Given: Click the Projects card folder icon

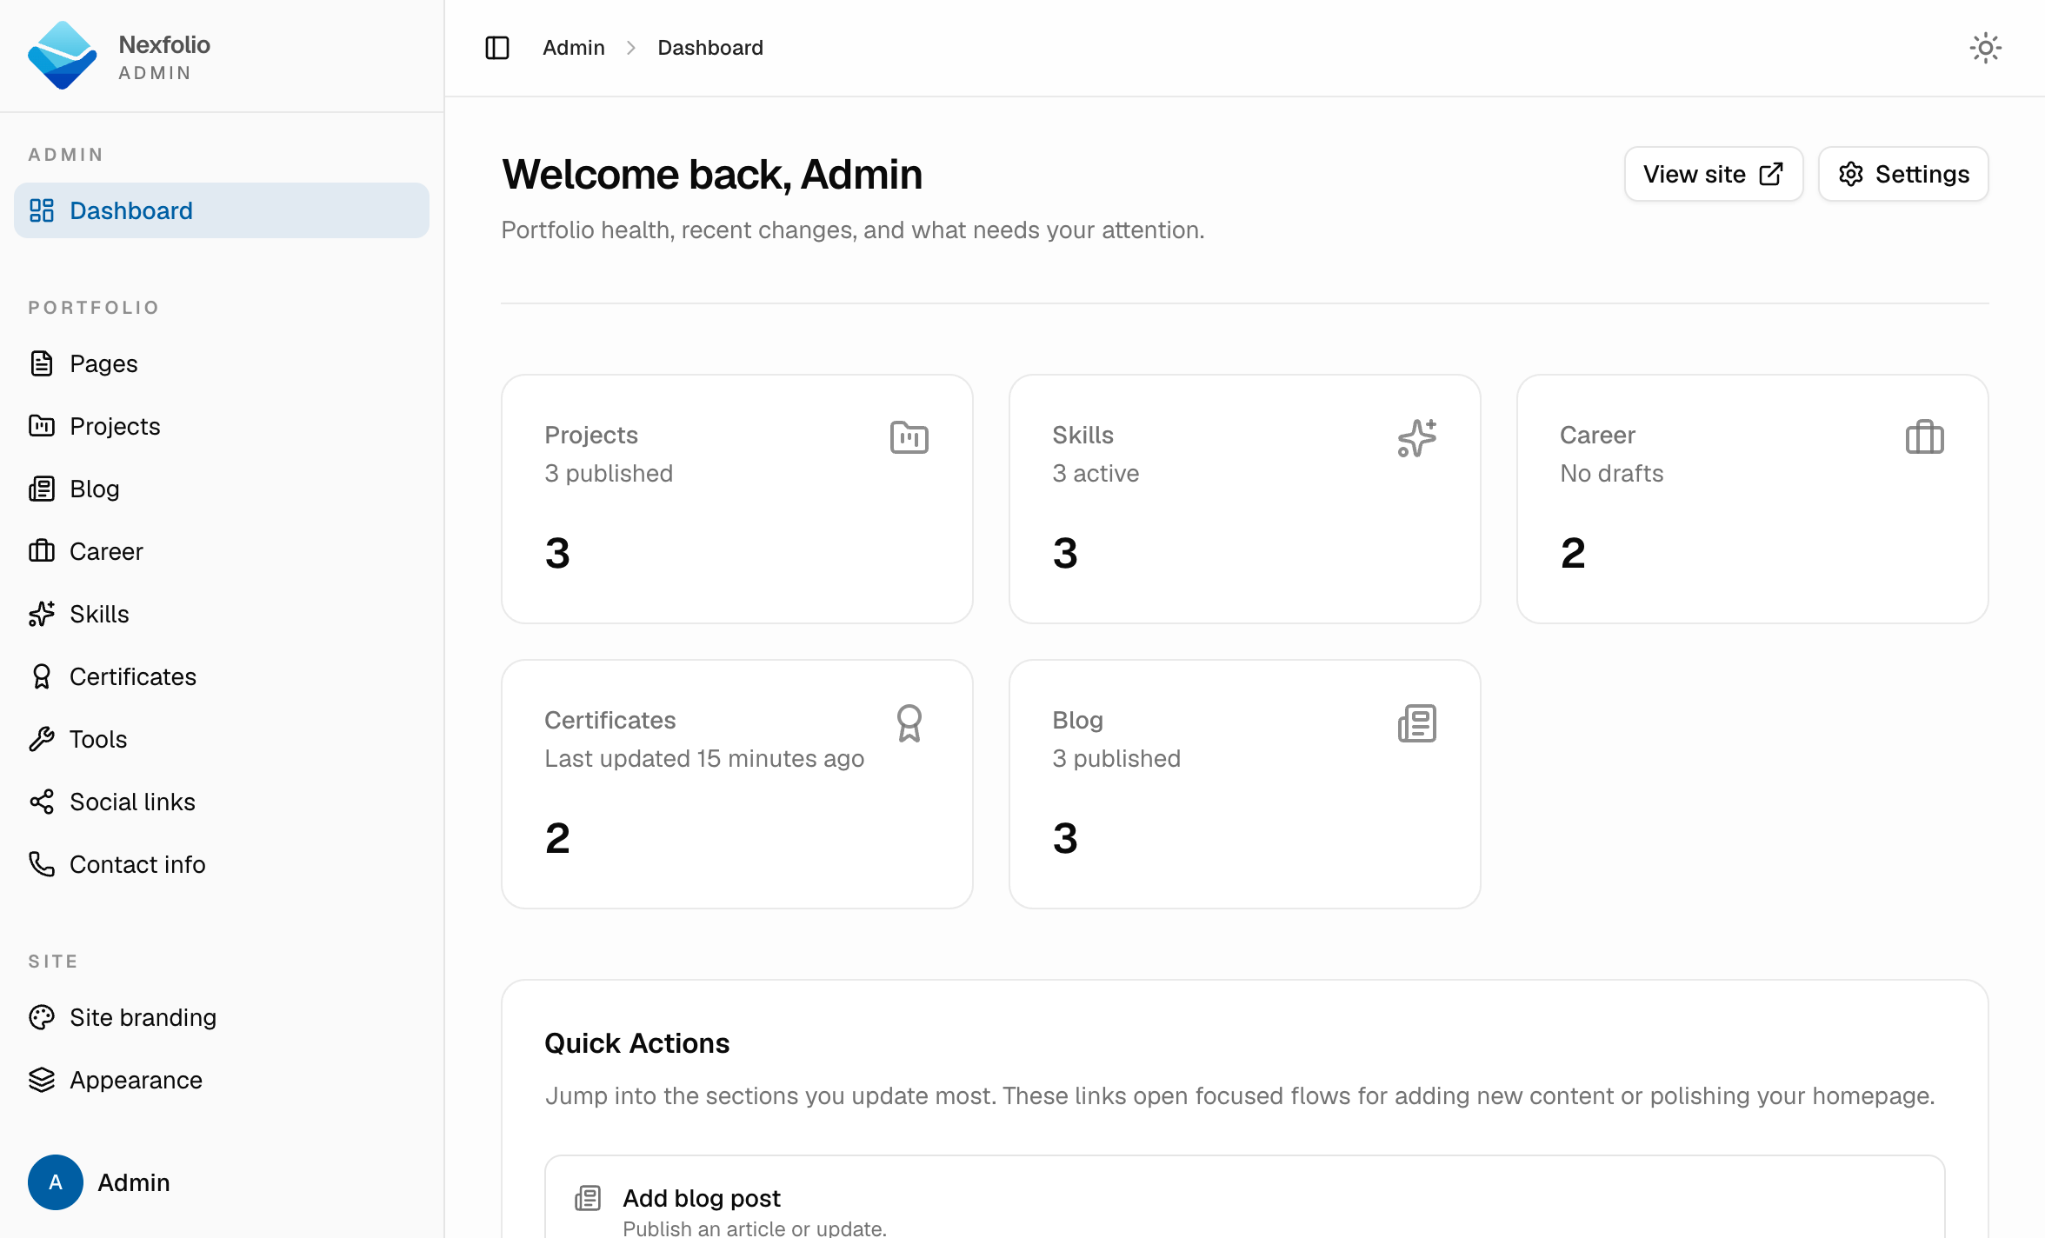Looking at the screenshot, I should tap(909, 437).
